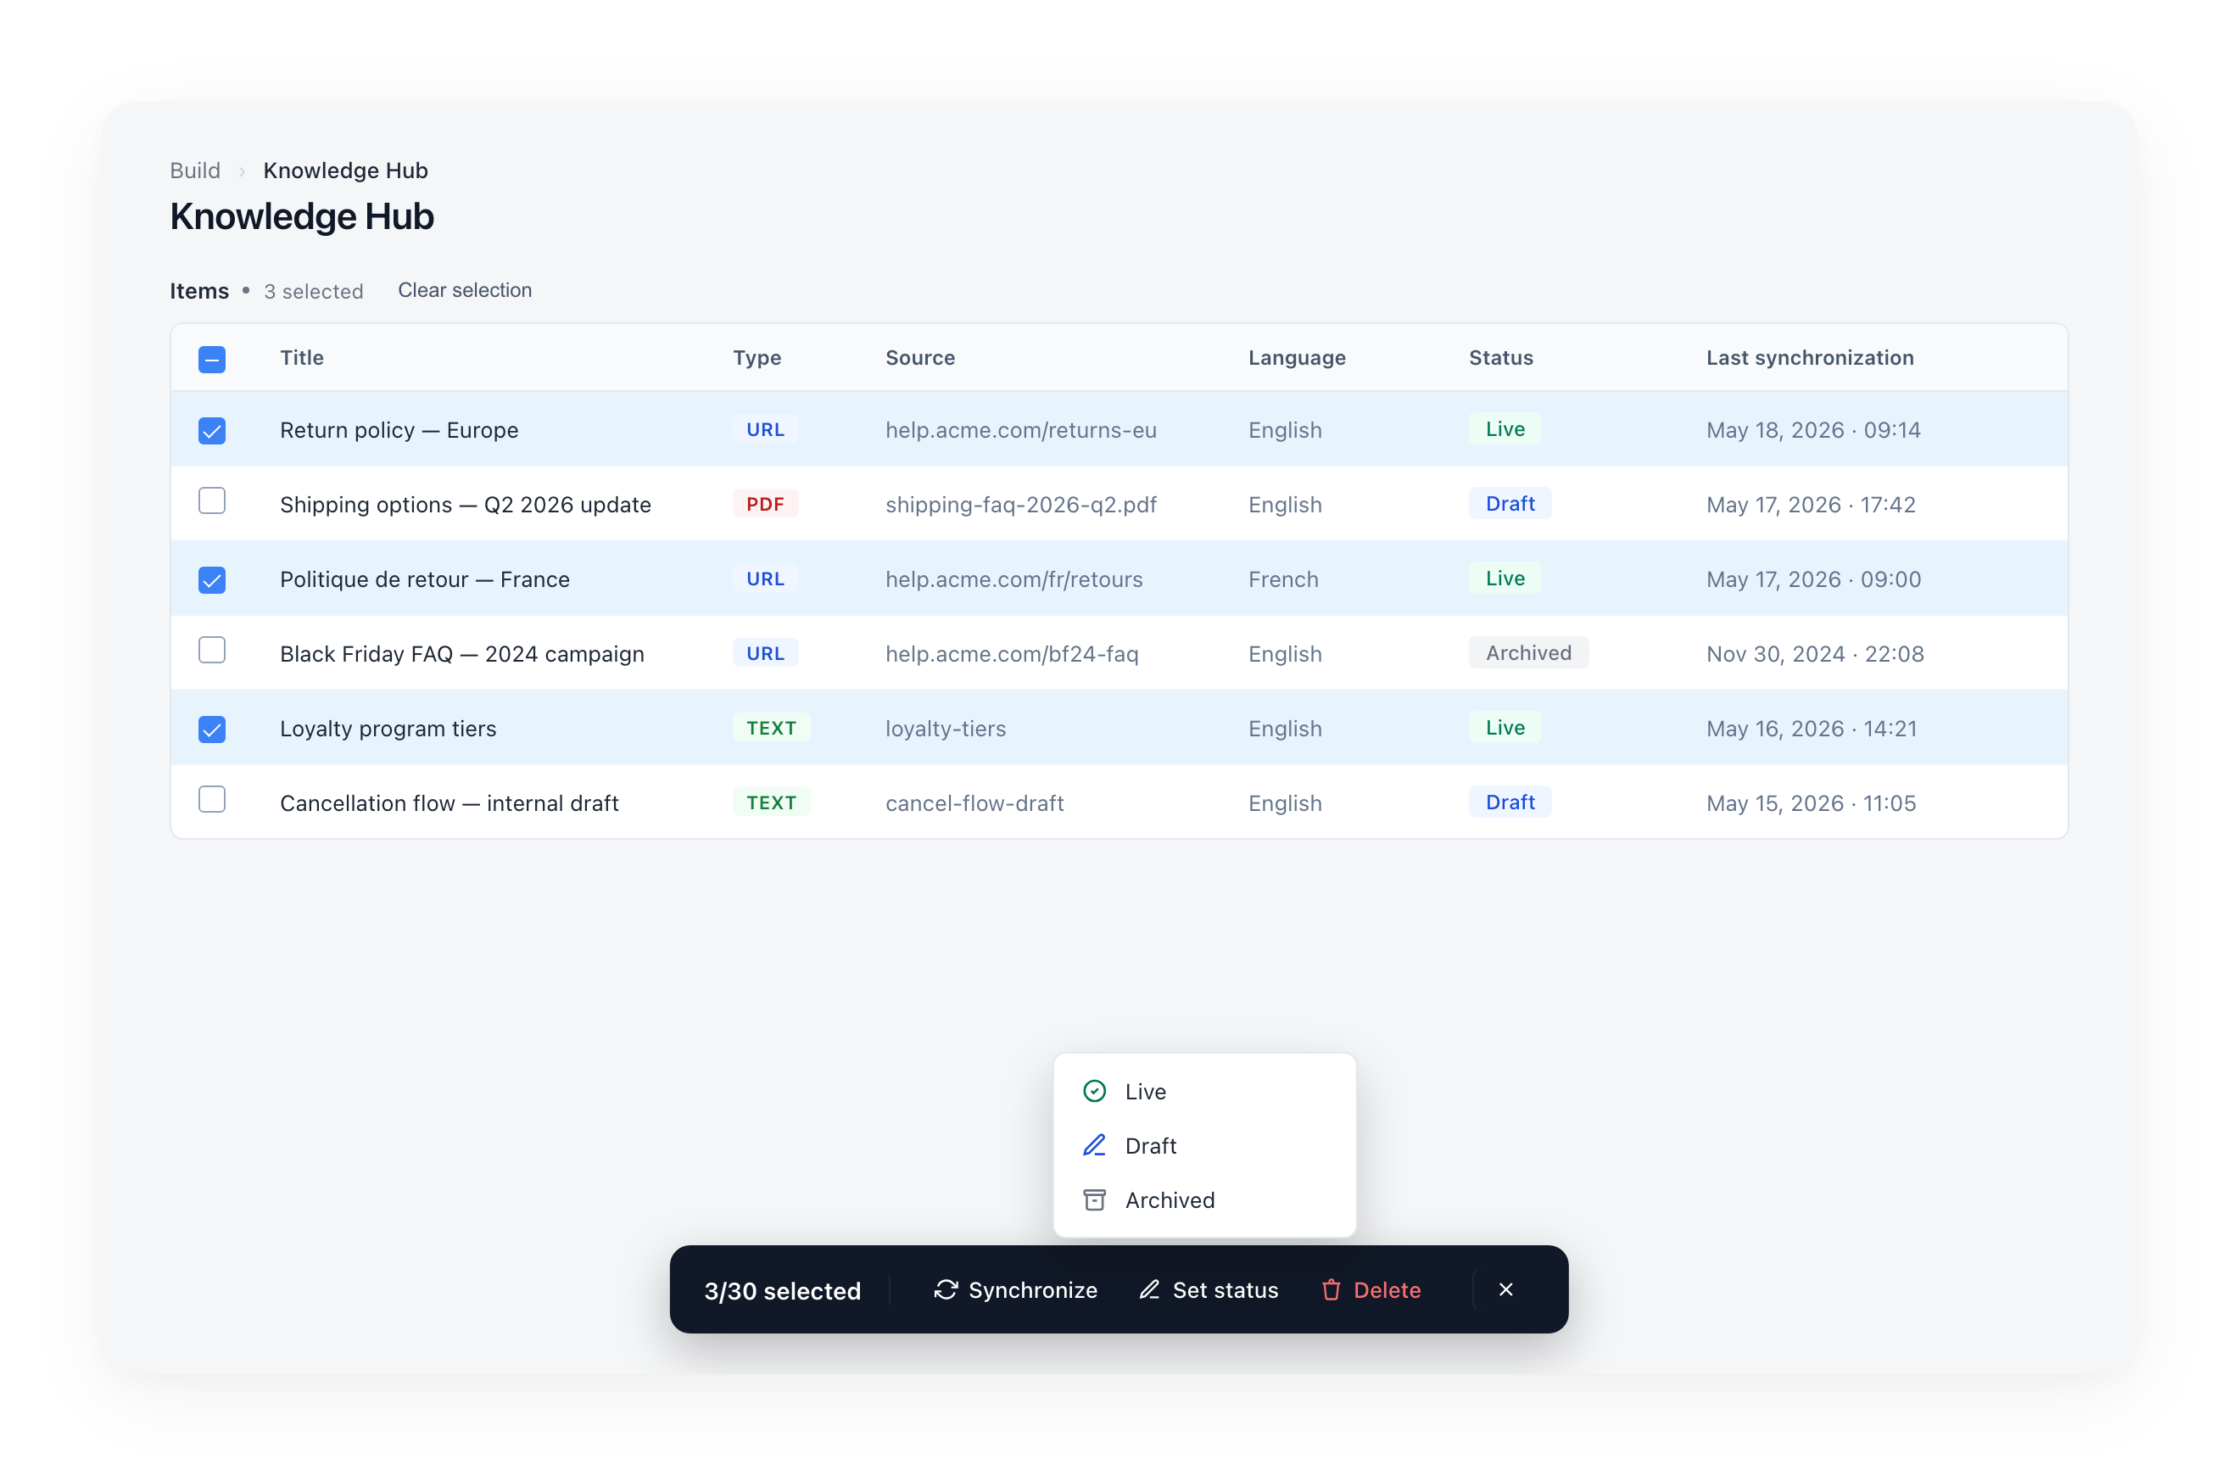The image size is (2239, 1476).
Task: Click Archived status badge on Black Friday row
Action: point(1527,652)
